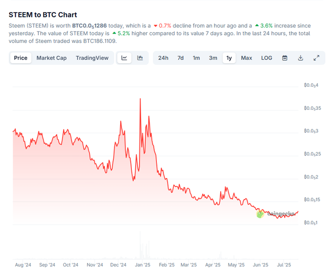Viewport: 327px width, 276px height.
Task: Click the ₿0.0₅15 y-axis label
Action: click(x=312, y=200)
